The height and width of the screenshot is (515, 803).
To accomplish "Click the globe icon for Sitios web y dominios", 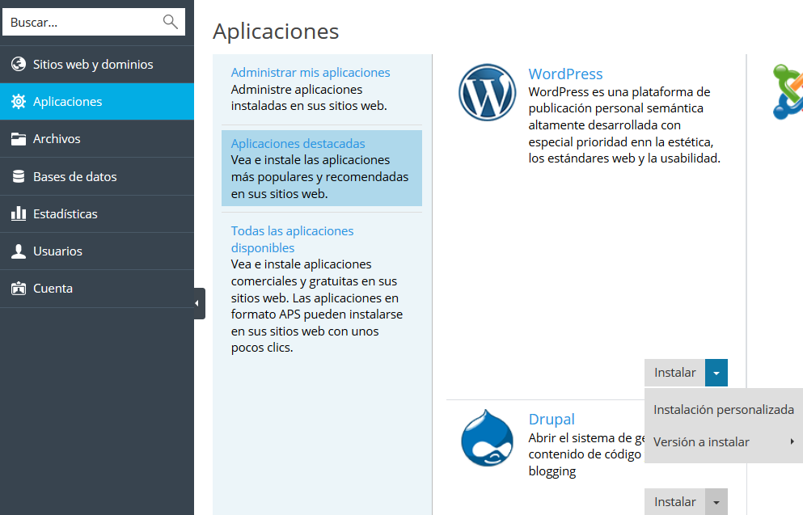I will 18,65.
